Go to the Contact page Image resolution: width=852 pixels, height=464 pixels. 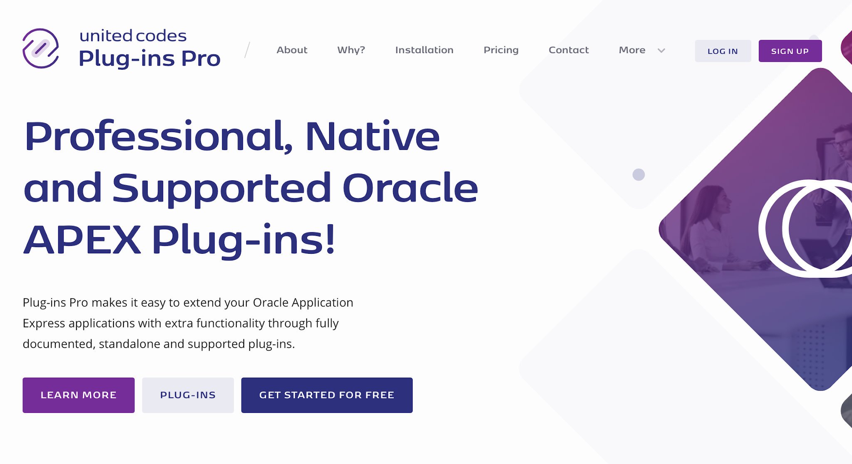pos(569,50)
